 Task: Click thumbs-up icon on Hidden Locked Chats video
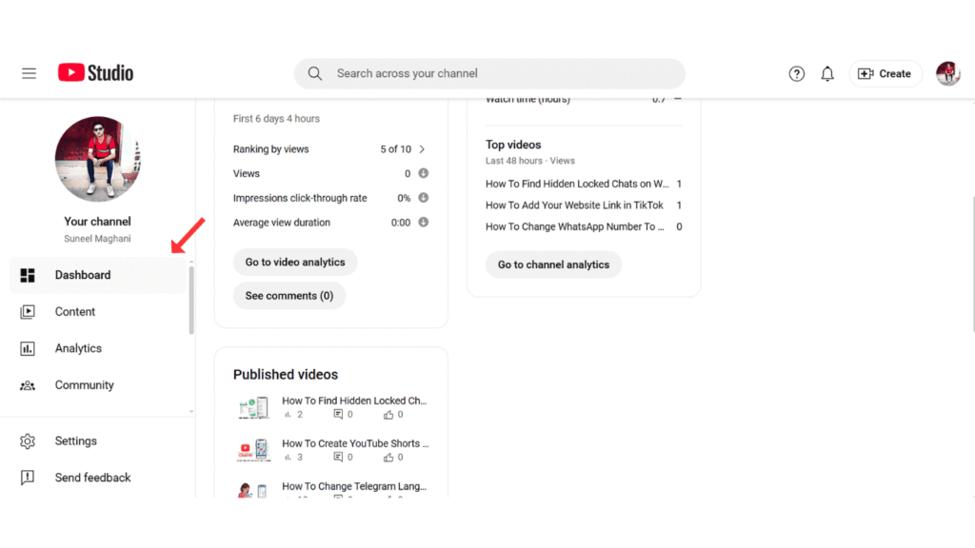click(391, 414)
